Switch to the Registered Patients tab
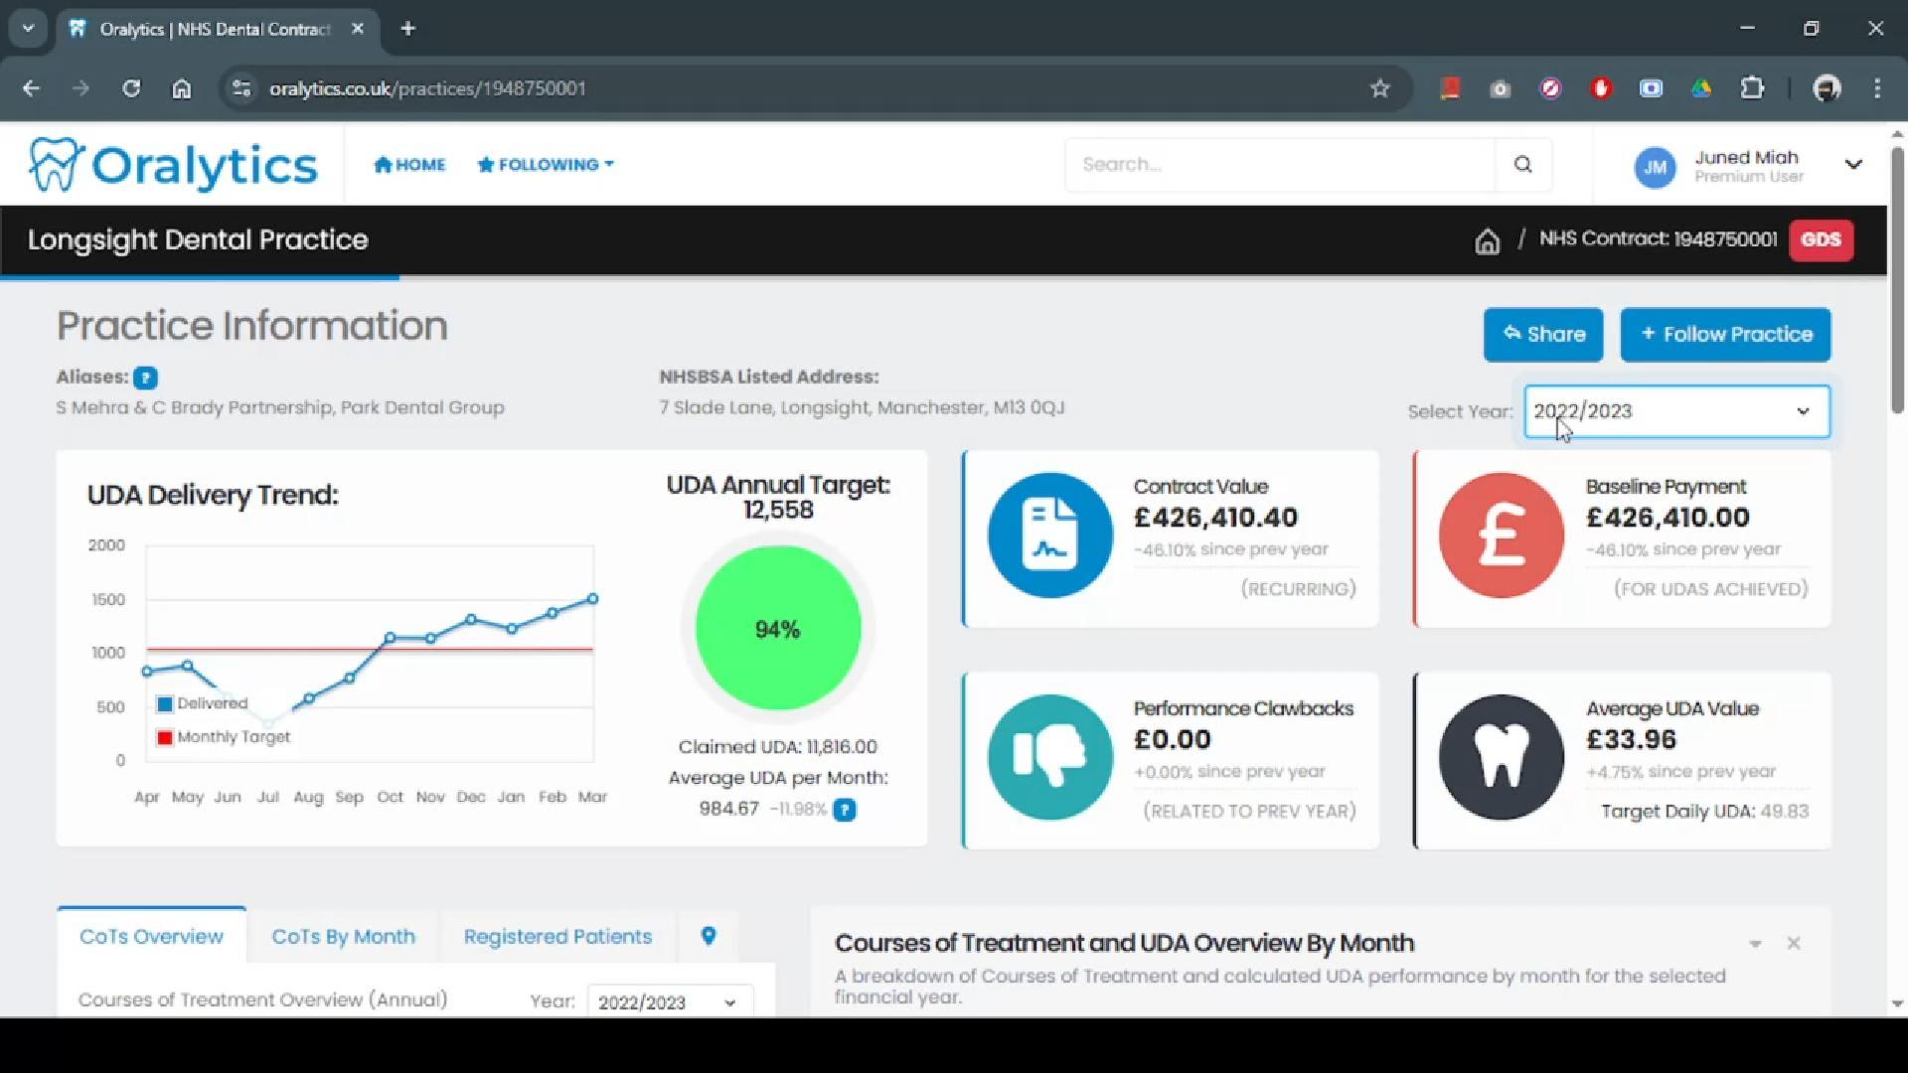The width and height of the screenshot is (1908, 1073). (x=557, y=936)
